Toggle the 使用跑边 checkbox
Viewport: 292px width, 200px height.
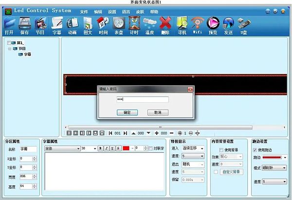pos(255,150)
